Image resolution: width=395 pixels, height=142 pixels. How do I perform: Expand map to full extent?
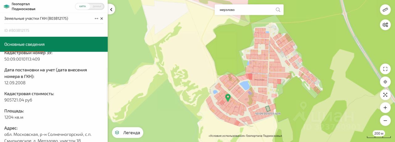point(385,95)
